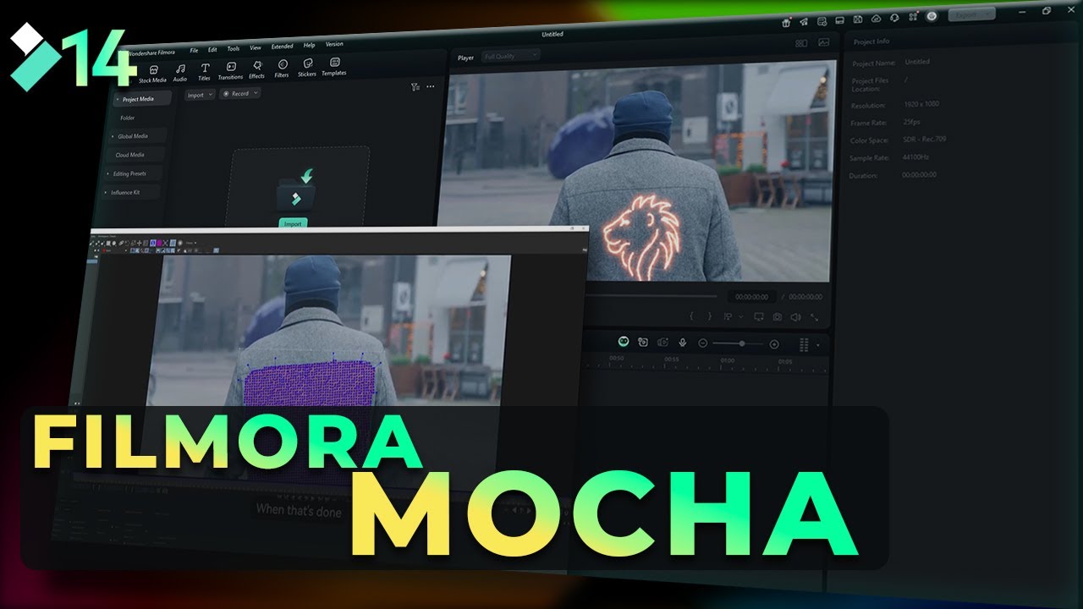Switch player to multi-view layout icon
The image size is (1083, 609).
pyautogui.click(x=801, y=42)
